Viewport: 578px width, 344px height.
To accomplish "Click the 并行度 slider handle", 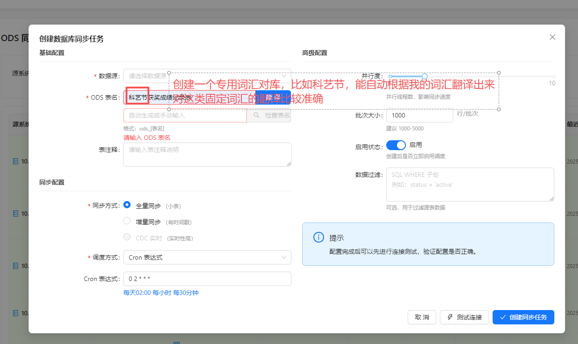I will (425, 76).
